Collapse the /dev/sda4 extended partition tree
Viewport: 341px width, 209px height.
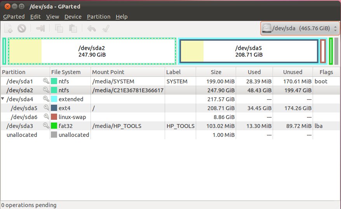[3, 99]
